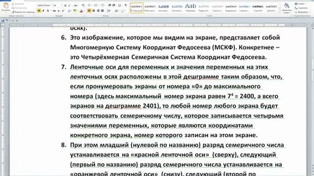Open the Font group dialog launcher

[84, 16]
